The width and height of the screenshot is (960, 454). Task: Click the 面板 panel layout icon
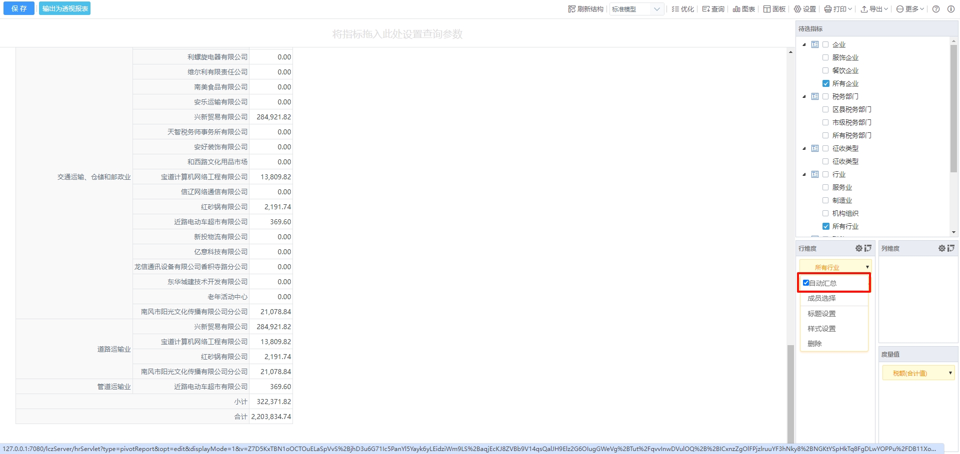tap(767, 9)
